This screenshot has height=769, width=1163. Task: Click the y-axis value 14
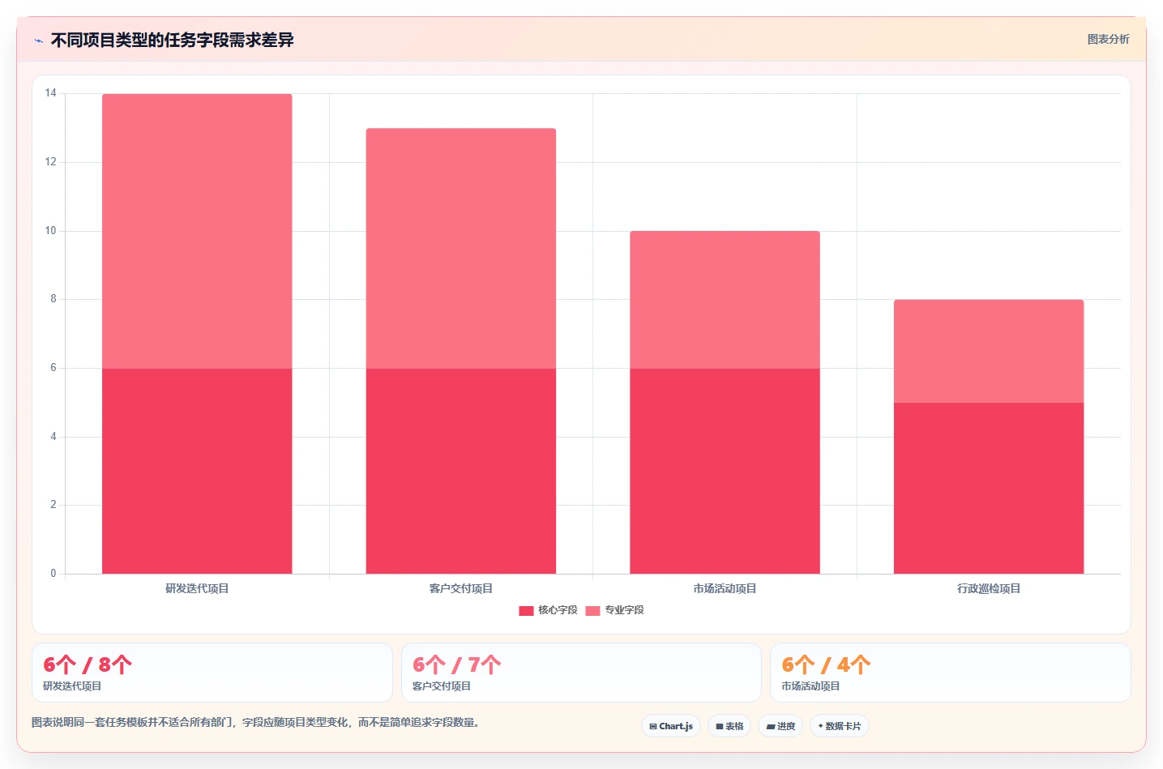click(51, 93)
